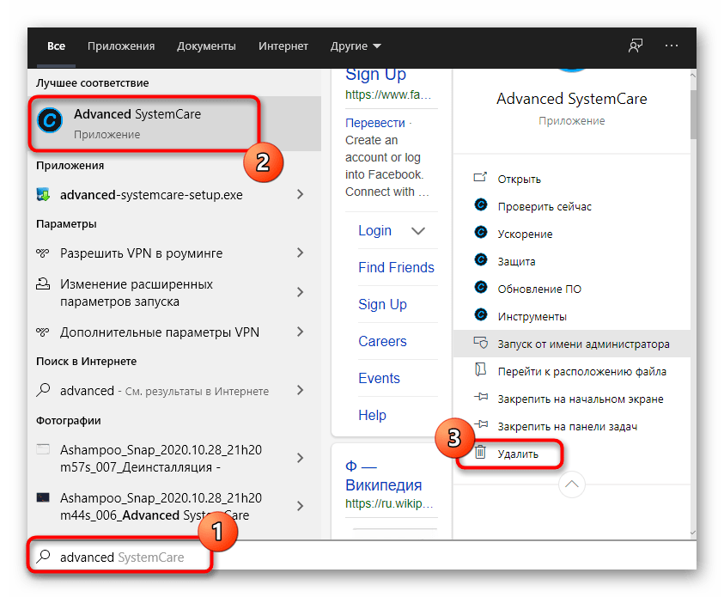Click the trash icon next to Удалить
The height and width of the screenshot is (597, 724).
click(x=481, y=453)
